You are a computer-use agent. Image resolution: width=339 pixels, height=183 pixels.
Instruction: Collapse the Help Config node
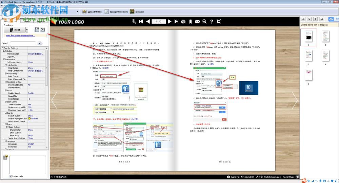coord(6,65)
